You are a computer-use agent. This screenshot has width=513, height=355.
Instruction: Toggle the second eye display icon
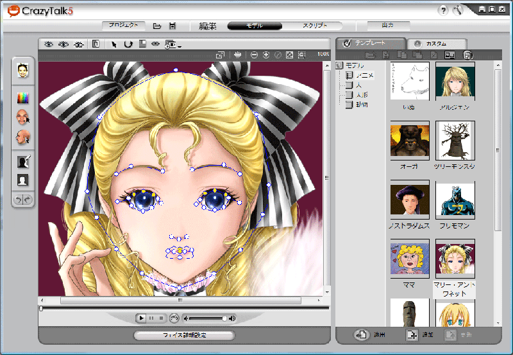pyautogui.click(x=63, y=44)
